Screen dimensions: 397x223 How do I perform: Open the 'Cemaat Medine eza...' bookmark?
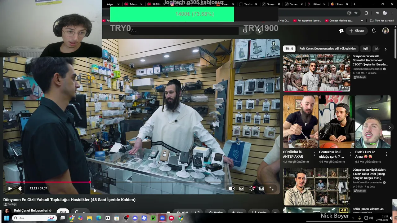pyautogui.click(x=339, y=21)
